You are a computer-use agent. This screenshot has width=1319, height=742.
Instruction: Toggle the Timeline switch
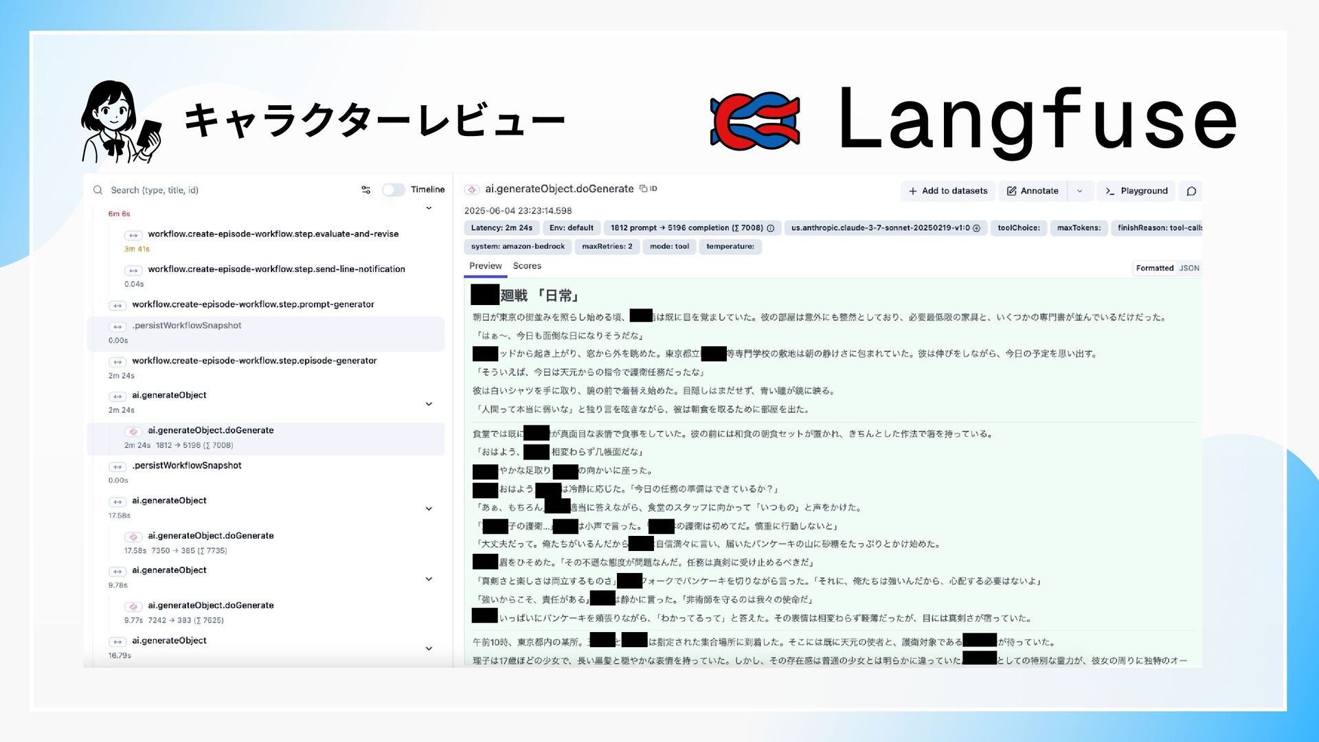coord(394,190)
